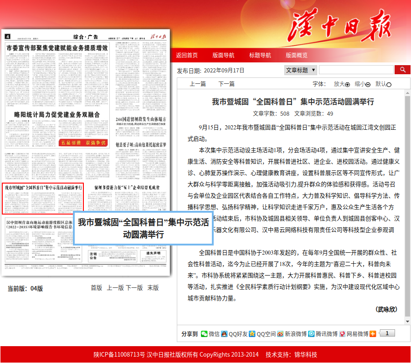Open 244国道留坝段 landslide article on page
The image size is (411, 363).
point(141,119)
